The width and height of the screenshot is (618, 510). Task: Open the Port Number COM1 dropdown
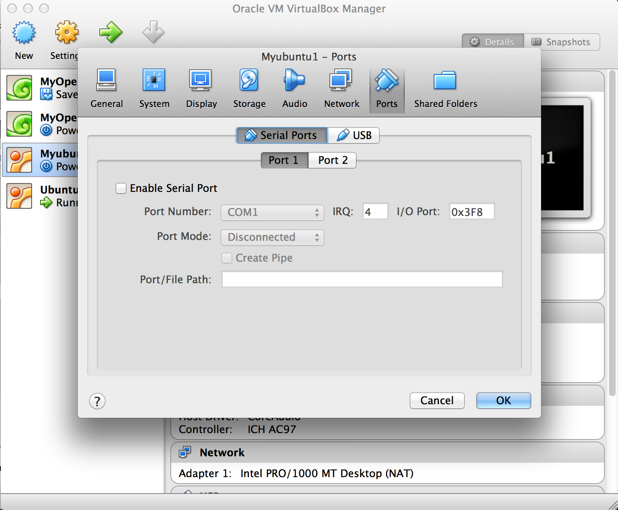273,212
